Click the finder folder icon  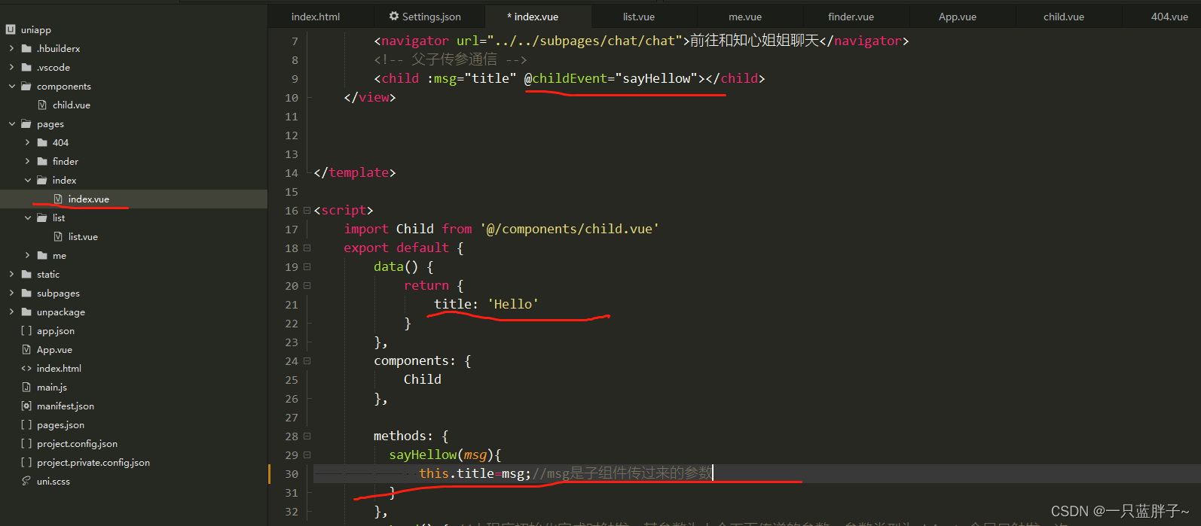click(x=42, y=161)
